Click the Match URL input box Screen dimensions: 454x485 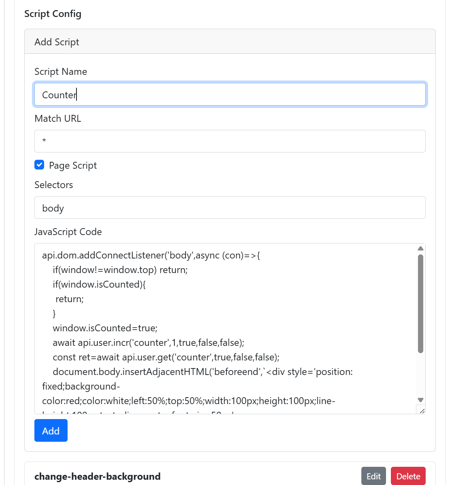(230, 141)
